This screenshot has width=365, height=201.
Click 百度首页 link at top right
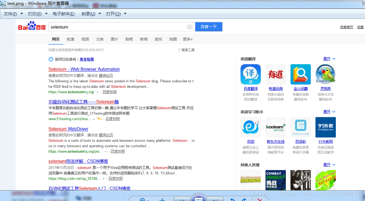pyautogui.click(x=346, y=27)
